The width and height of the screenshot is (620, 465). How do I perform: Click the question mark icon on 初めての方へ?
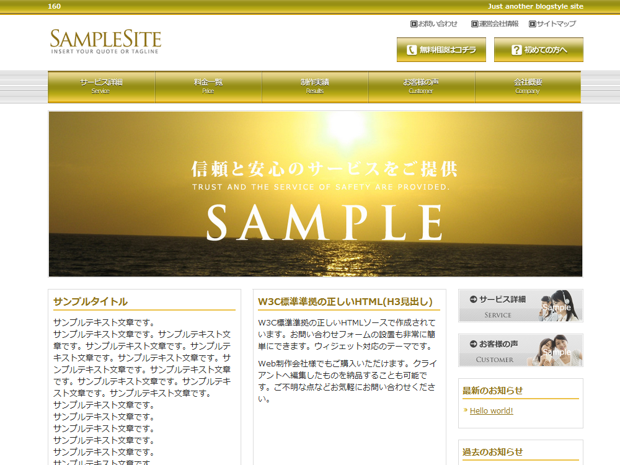point(516,50)
